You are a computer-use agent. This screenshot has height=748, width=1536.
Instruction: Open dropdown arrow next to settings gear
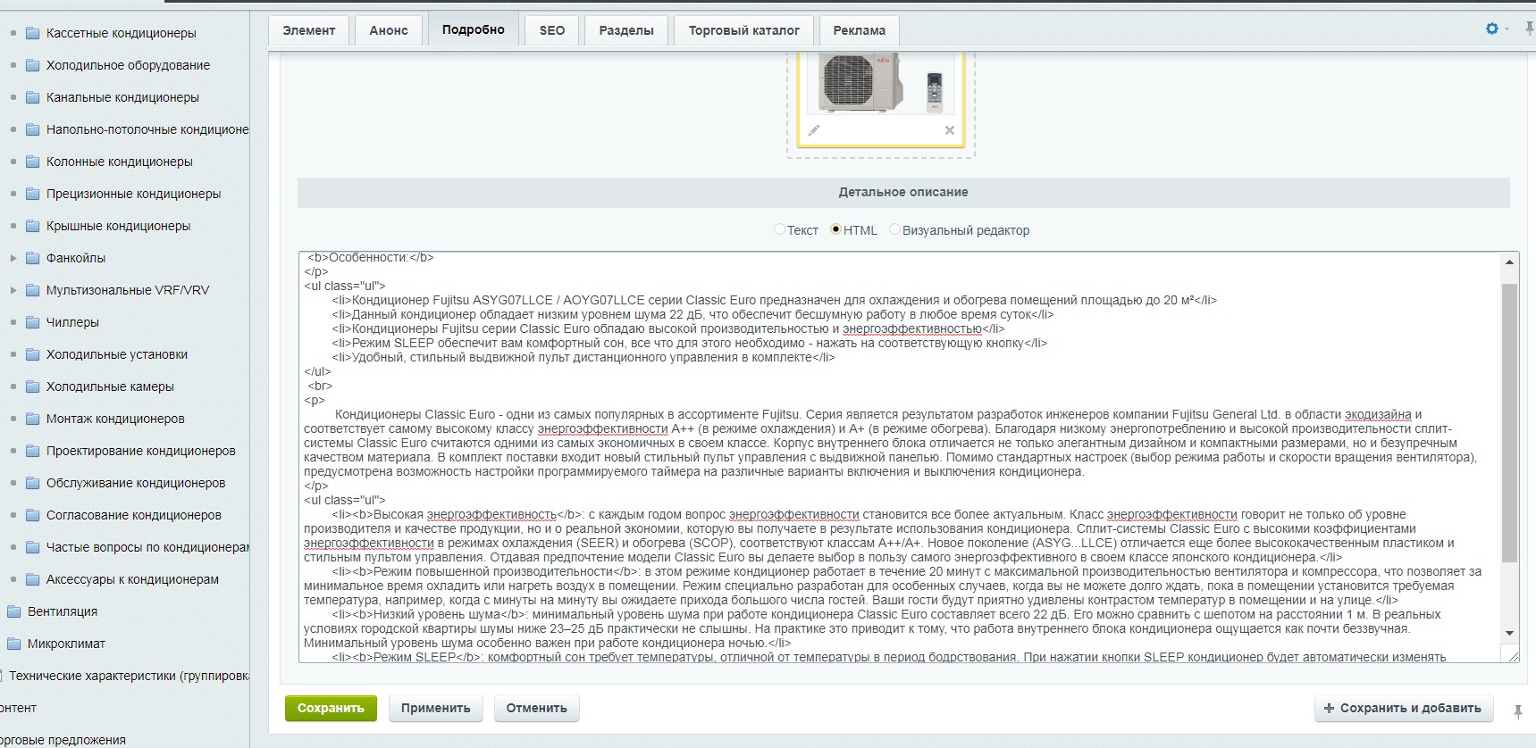tap(1507, 29)
